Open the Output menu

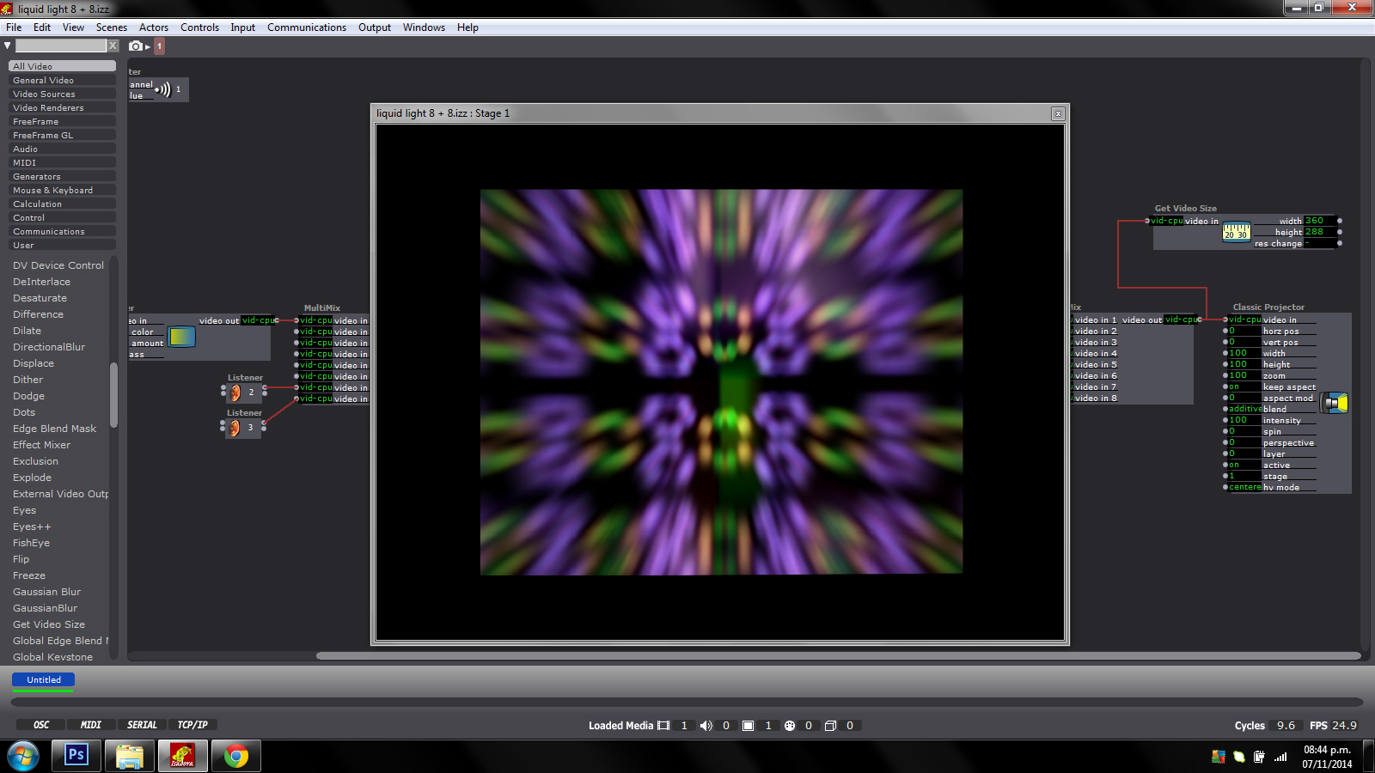point(375,27)
